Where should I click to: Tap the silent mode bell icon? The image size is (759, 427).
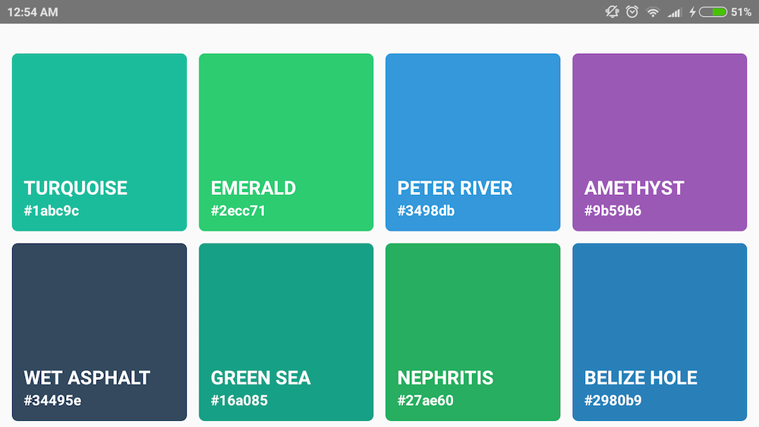[613, 12]
